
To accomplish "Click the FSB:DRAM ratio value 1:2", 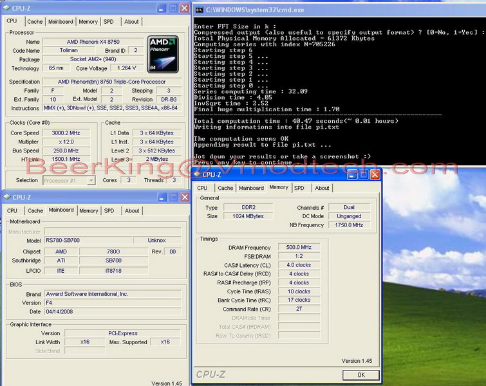I will coord(299,256).
